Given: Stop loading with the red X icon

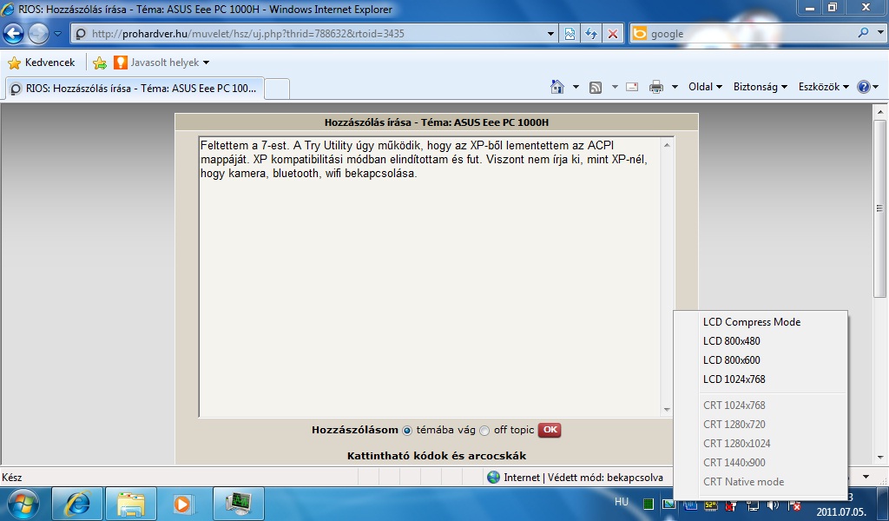Looking at the screenshot, I should (x=613, y=34).
